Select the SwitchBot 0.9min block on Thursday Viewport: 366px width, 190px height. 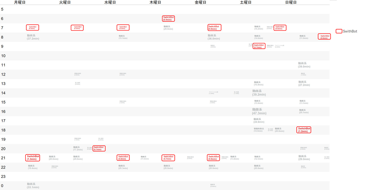168,19
